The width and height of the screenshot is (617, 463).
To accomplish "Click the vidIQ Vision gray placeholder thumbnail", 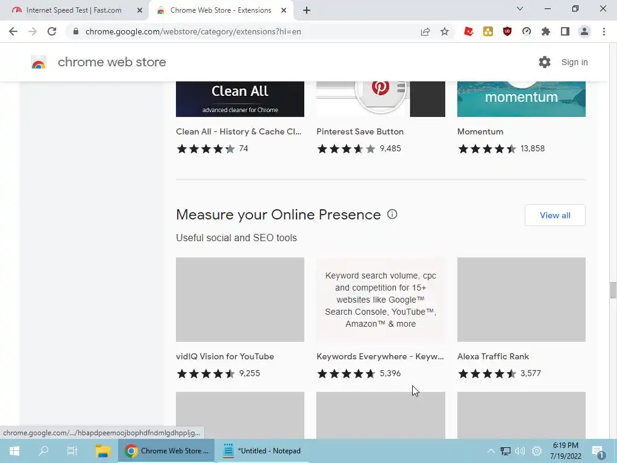I will [240, 300].
